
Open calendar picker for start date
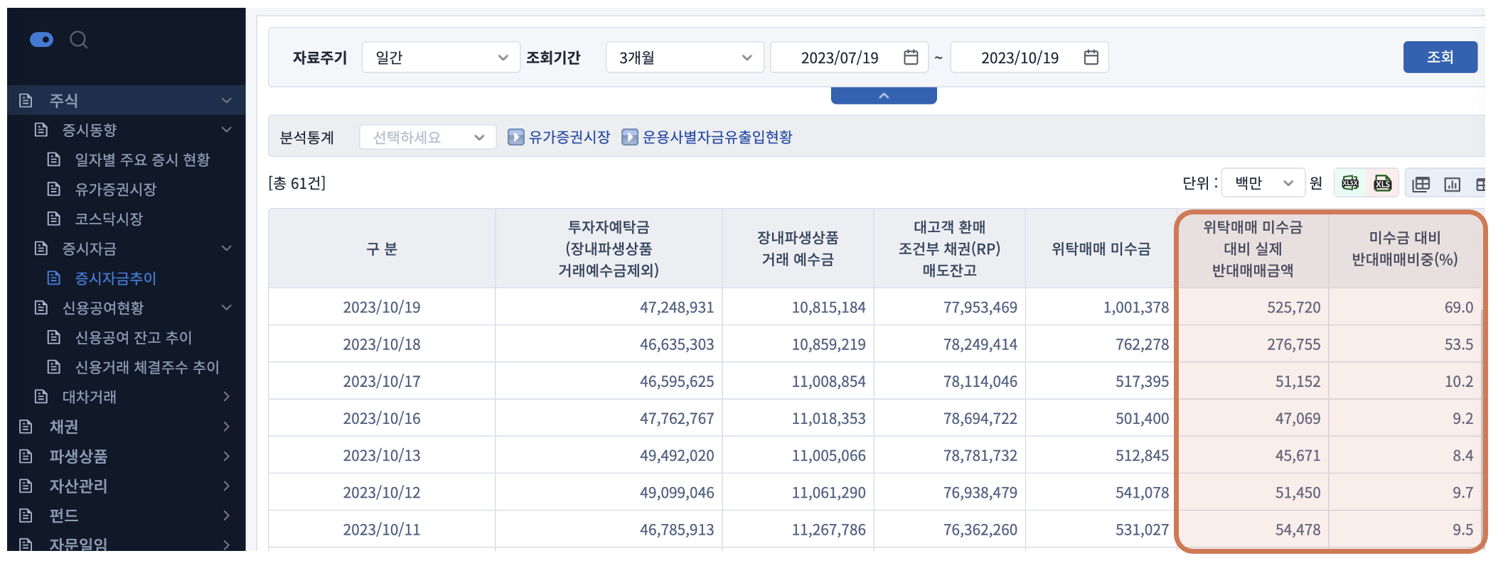tap(911, 57)
